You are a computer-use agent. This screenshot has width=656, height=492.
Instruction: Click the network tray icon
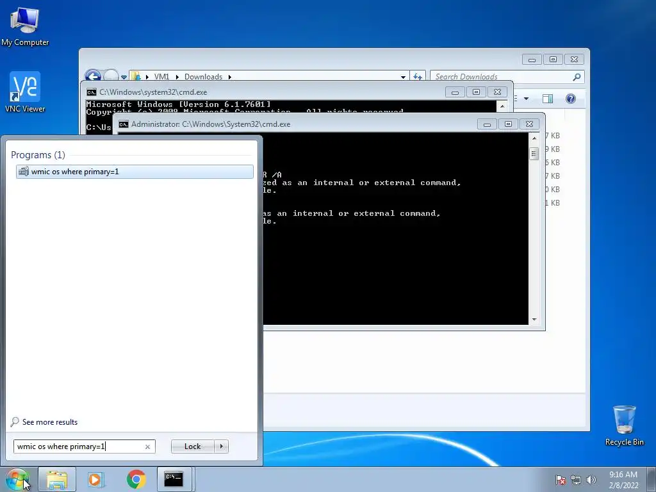click(x=576, y=480)
